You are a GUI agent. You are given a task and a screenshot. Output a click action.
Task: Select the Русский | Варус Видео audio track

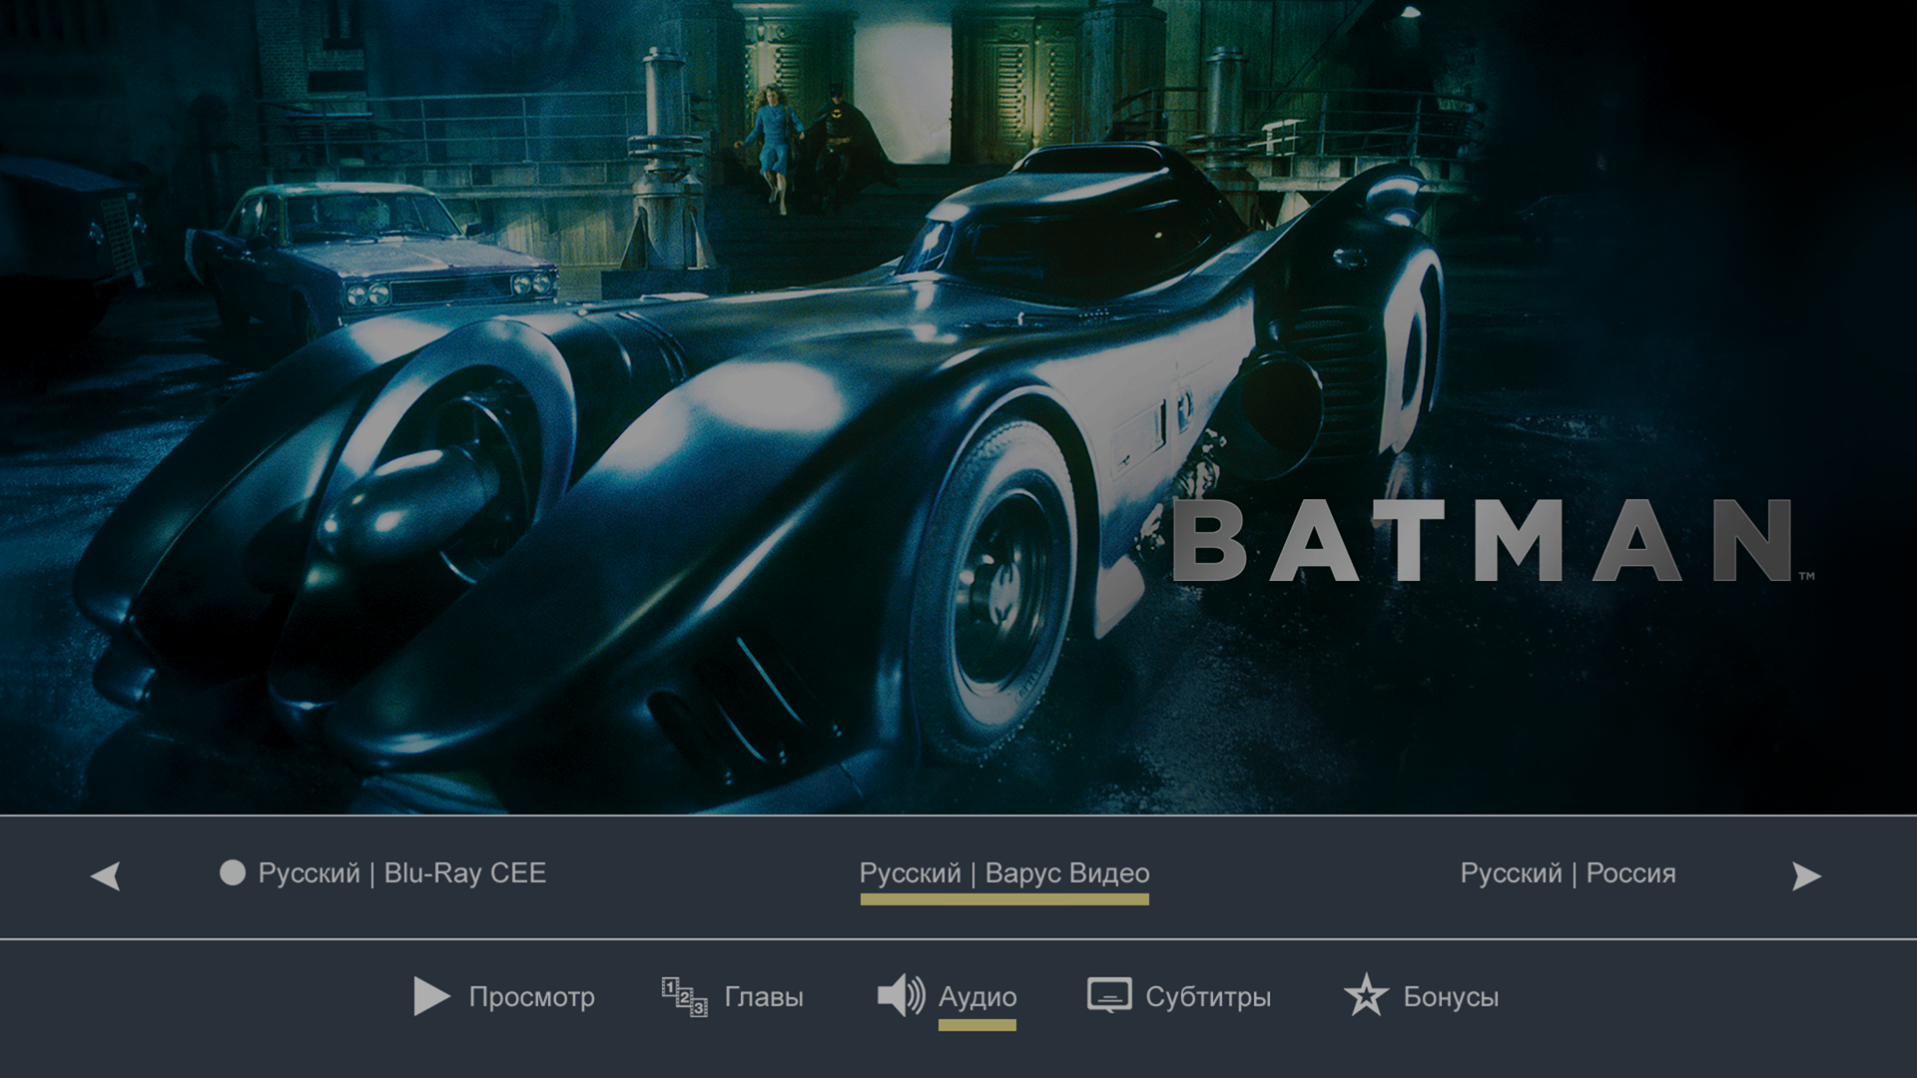(1004, 873)
